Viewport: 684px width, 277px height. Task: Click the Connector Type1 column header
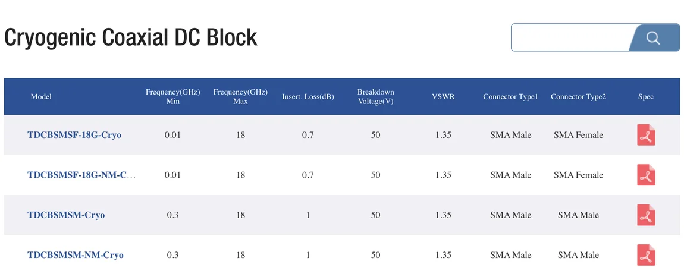point(510,96)
